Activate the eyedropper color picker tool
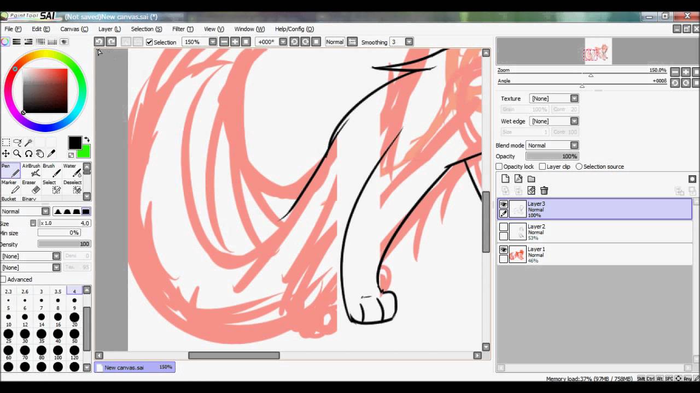The width and height of the screenshot is (700, 393). [x=51, y=154]
